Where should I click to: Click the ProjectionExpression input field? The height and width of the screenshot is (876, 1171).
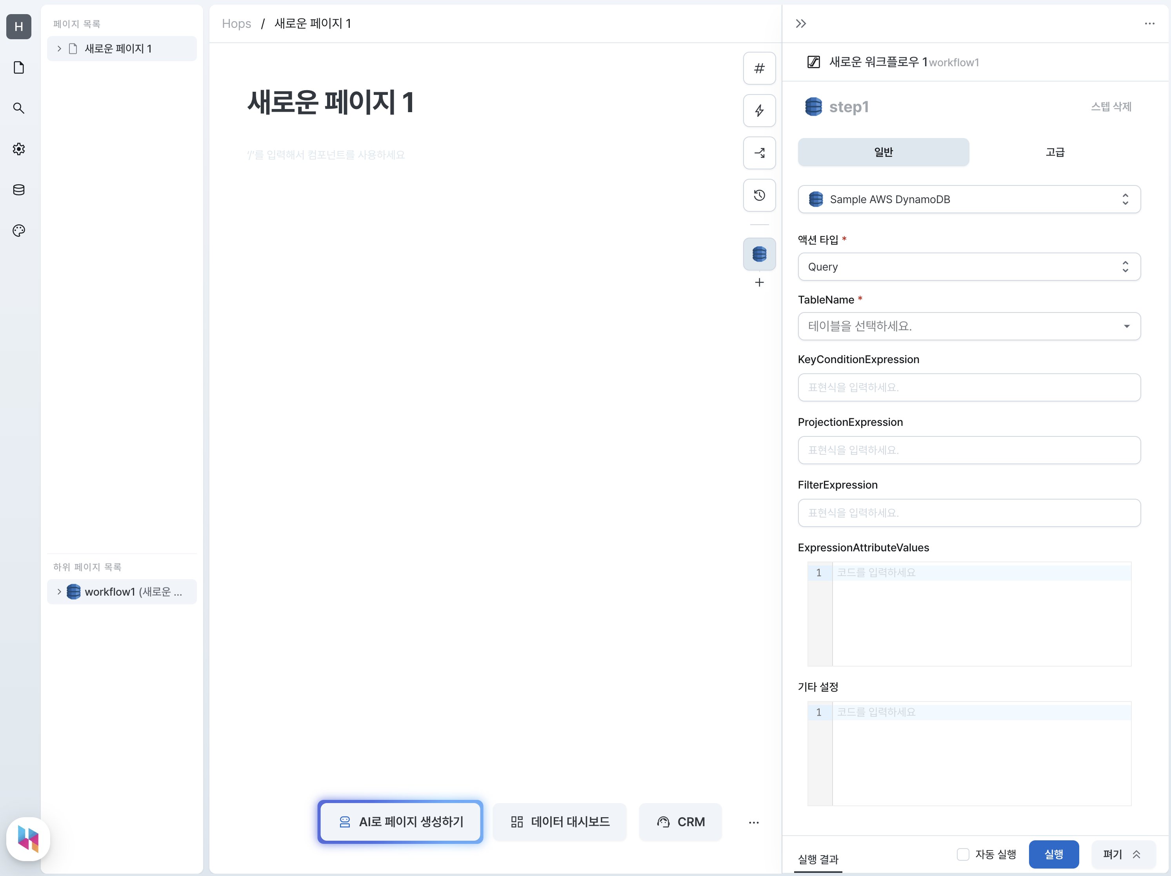point(969,450)
